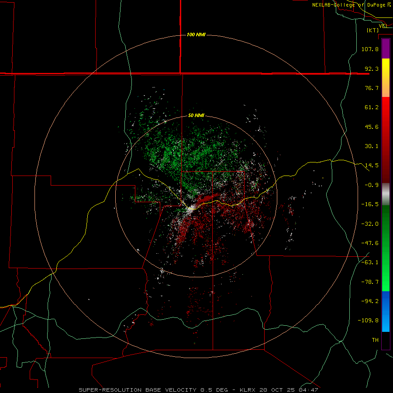Click the -16.5 velocity scale value
The width and height of the screenshot is (393, 393).
(x=370, y=204)
